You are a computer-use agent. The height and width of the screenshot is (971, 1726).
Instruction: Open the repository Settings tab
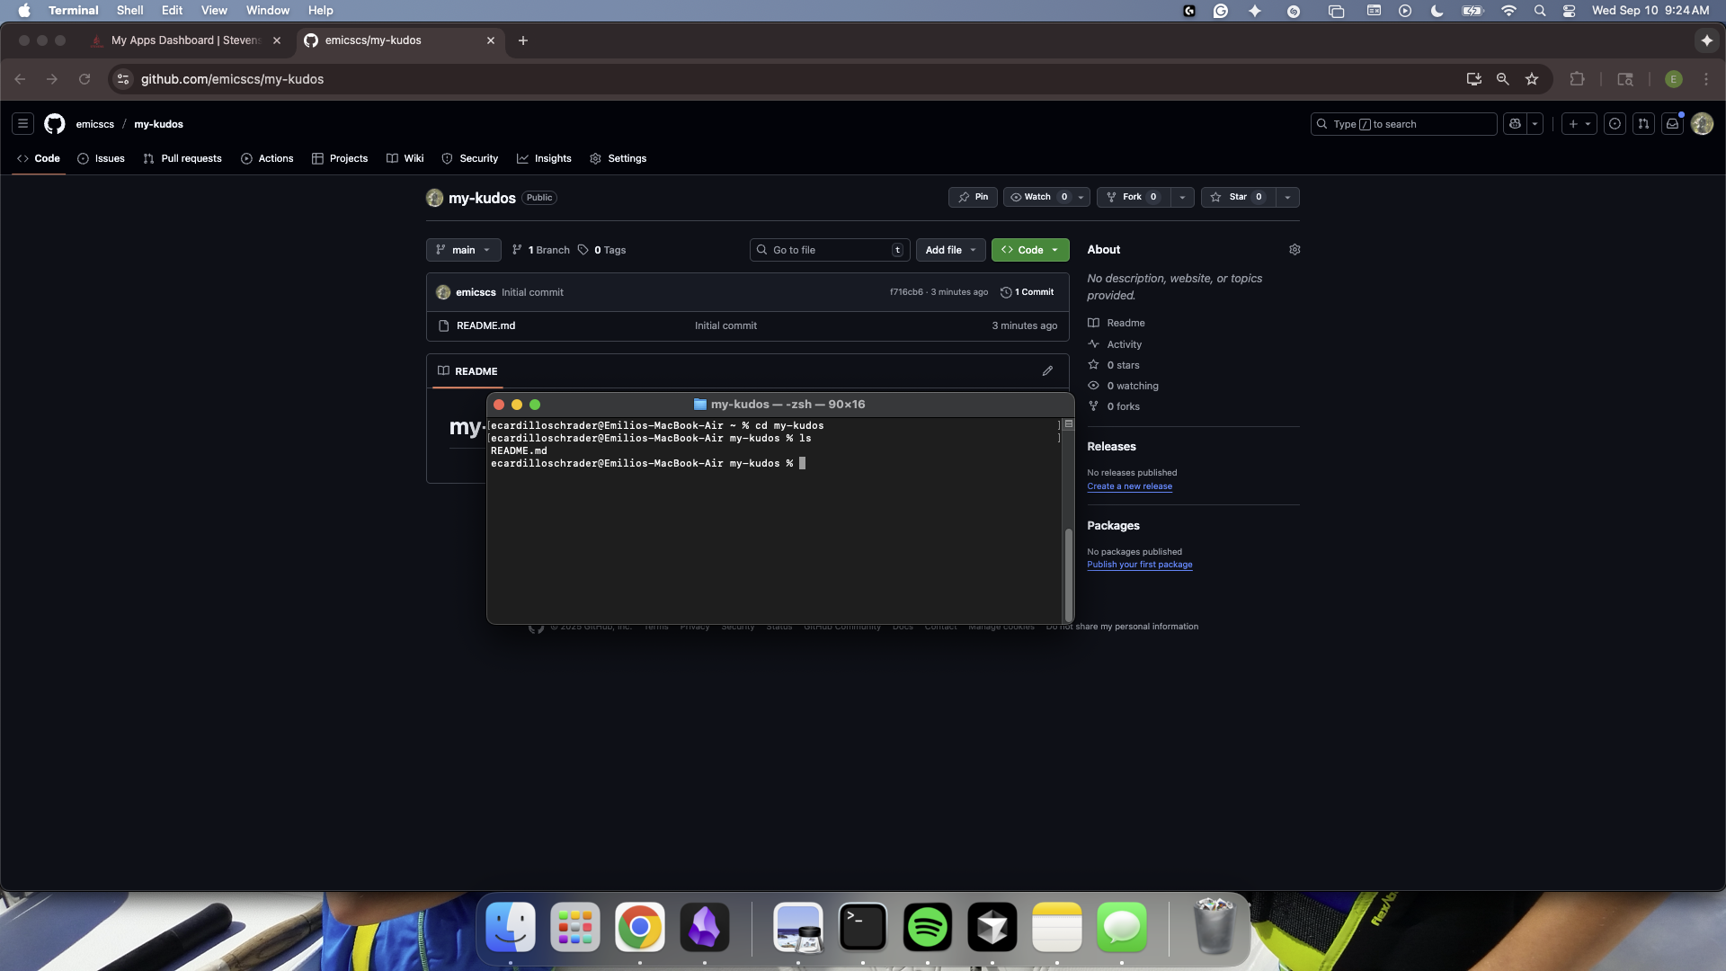(x=618, y=158)
